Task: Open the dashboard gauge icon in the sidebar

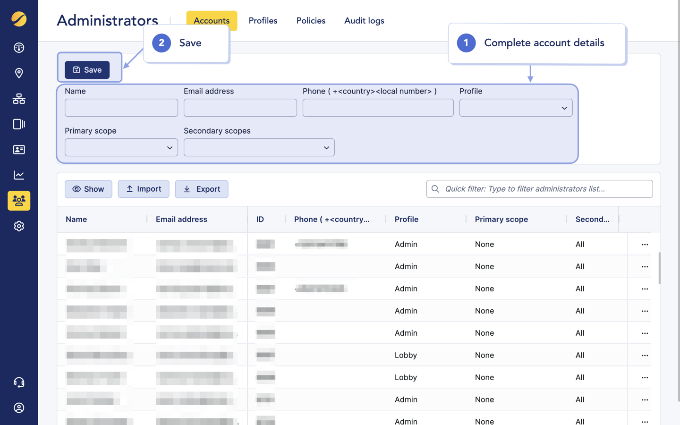Action: click(19, 48)
